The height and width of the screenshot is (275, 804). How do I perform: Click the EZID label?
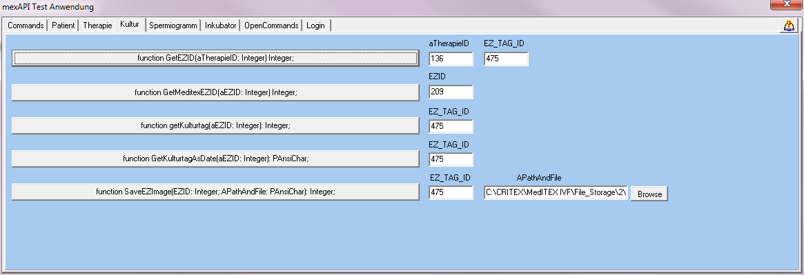pyautogui.click(x=437, y=76)
